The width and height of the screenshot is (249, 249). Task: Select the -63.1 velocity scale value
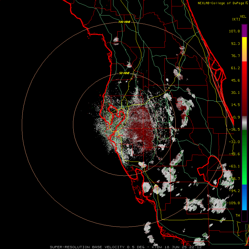pos(234,166)
